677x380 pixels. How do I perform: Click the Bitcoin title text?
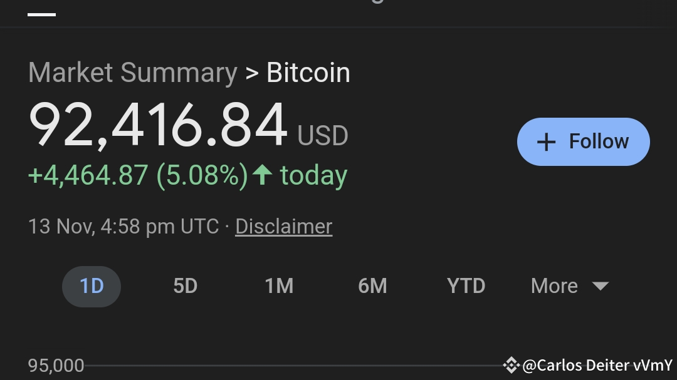click(308, 73)
